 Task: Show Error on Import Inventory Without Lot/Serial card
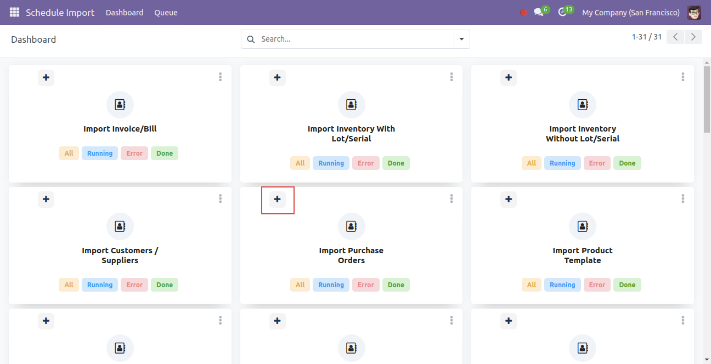click(597, 163)
